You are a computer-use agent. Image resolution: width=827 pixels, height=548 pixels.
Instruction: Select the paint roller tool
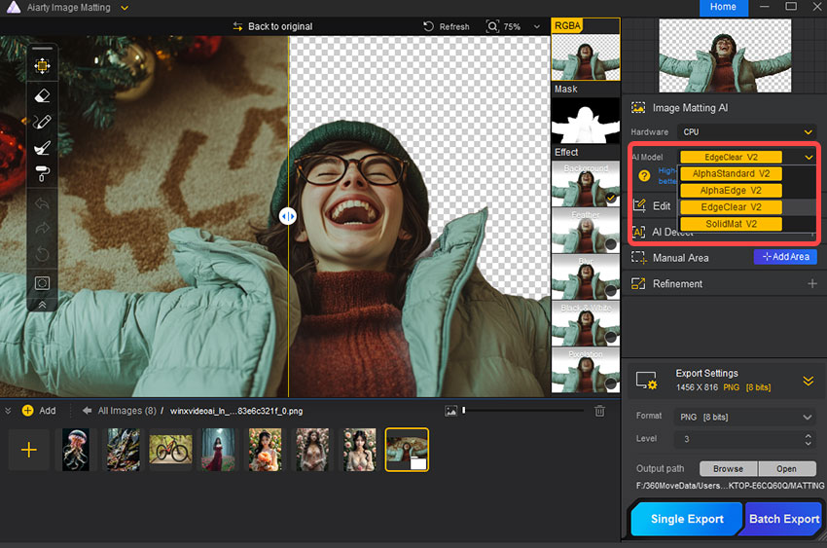point(42,173)
